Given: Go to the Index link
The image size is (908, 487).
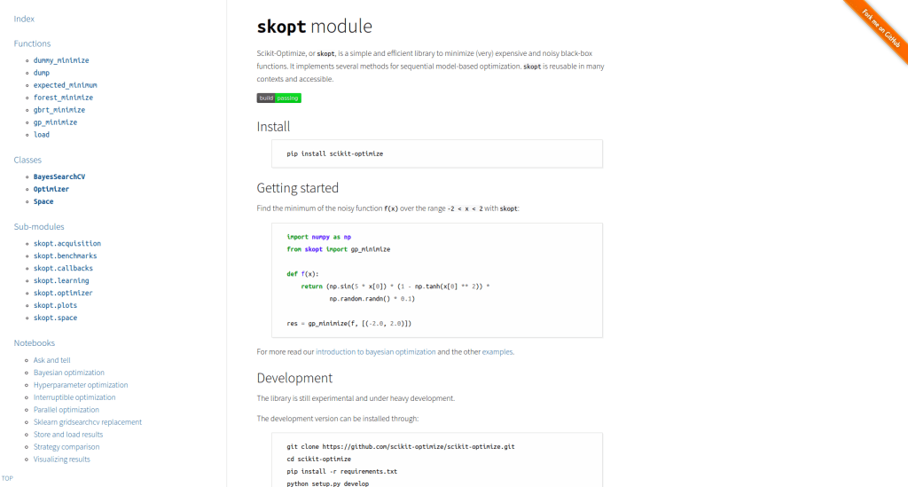Looking at the screenshot, I should pyautogui.click(x=24, y=19).
